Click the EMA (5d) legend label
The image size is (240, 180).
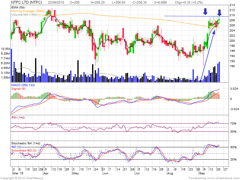coord(18,7)
